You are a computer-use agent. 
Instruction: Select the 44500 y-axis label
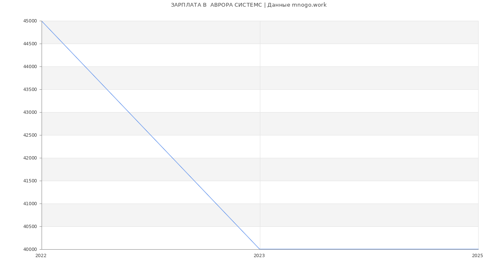coord(31,44)
